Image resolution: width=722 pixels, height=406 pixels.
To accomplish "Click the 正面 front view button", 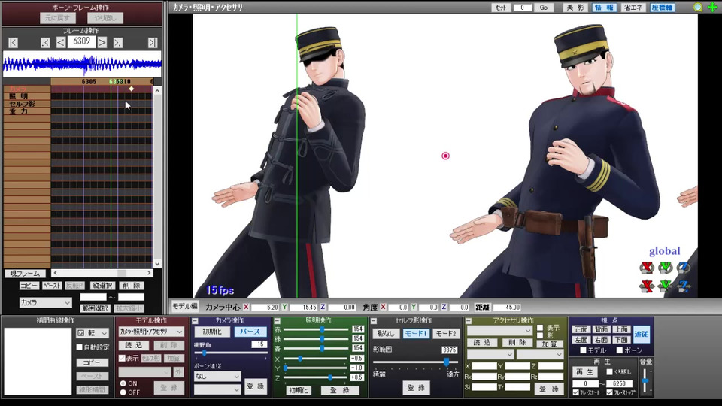I will [x=581, y=329].
